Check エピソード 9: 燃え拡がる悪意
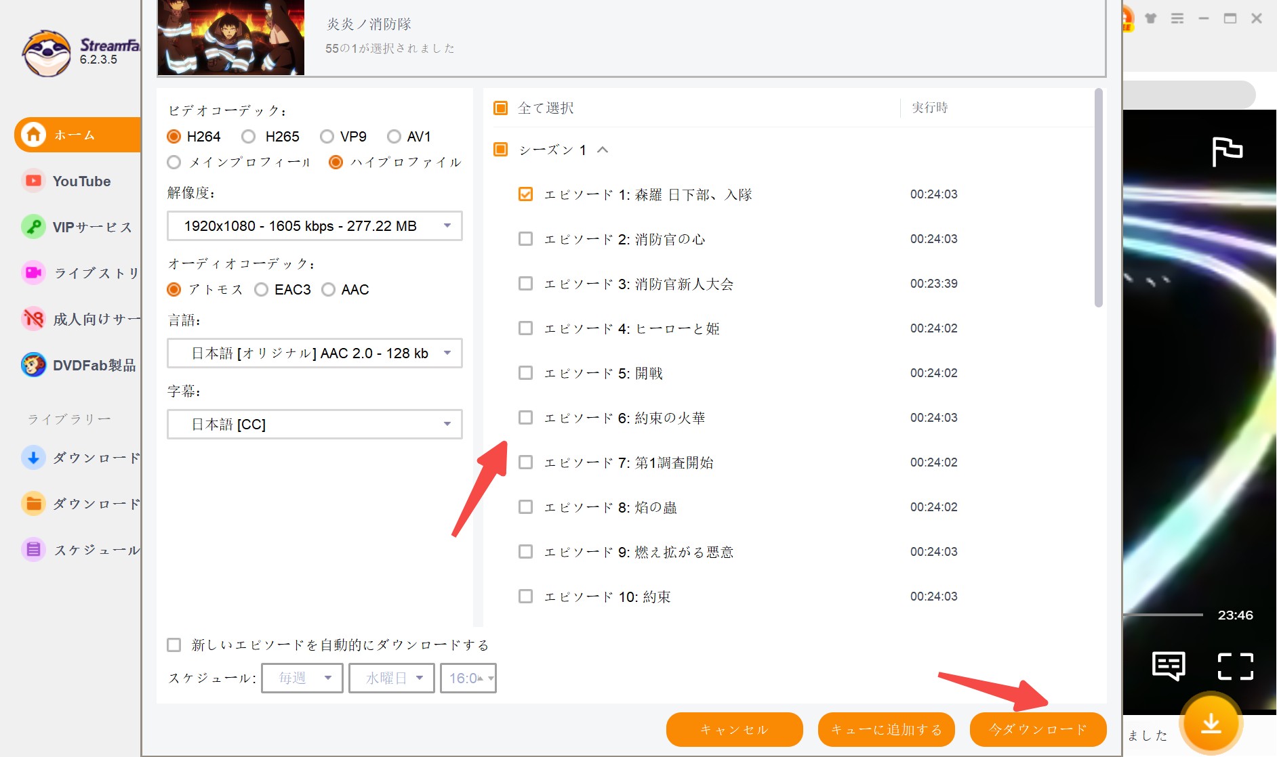 tap(525, 552)
